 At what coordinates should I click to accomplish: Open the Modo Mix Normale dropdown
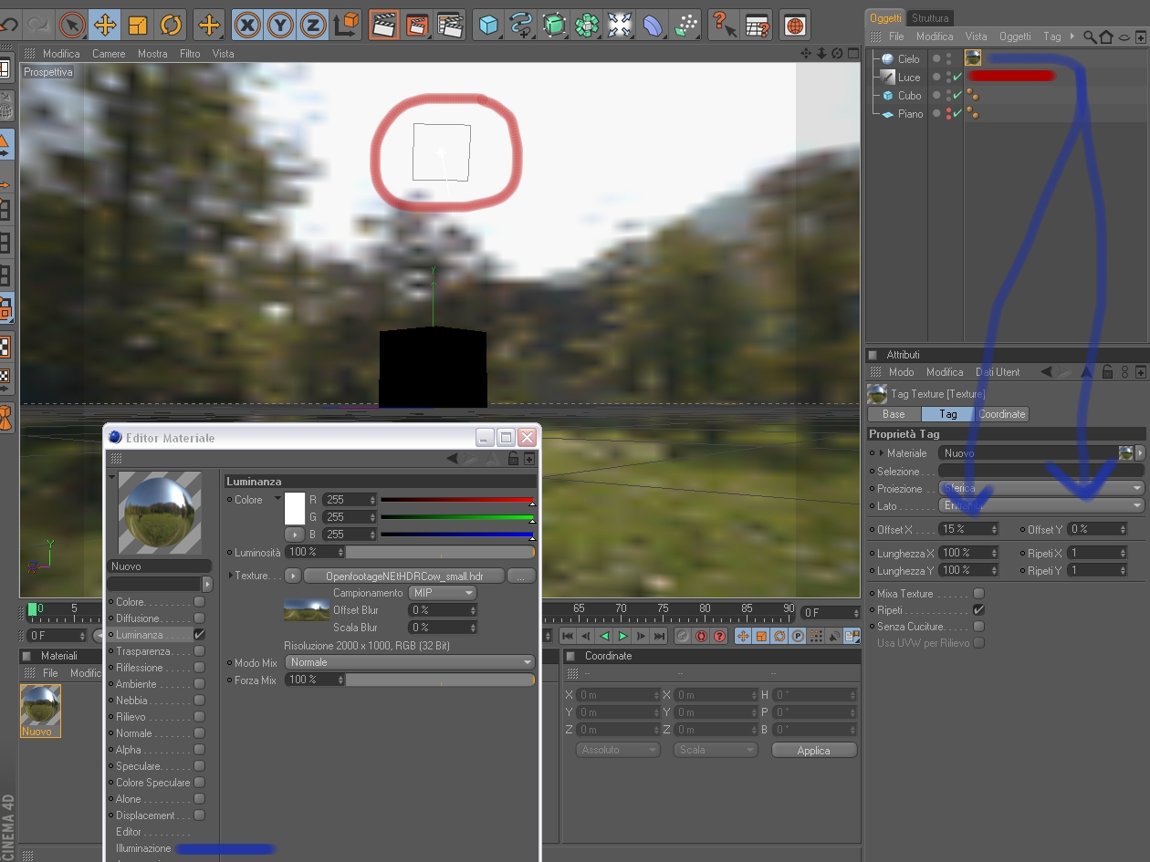(410, 662)
